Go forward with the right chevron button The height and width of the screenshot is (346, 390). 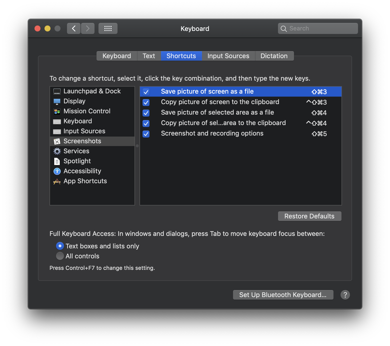88,28
